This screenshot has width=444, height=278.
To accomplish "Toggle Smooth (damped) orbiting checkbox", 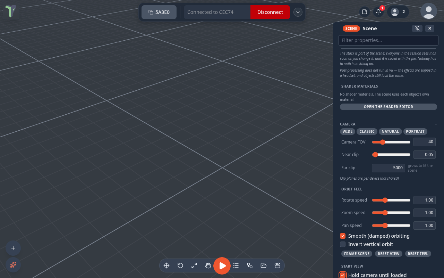I will [x=343, y=236].
